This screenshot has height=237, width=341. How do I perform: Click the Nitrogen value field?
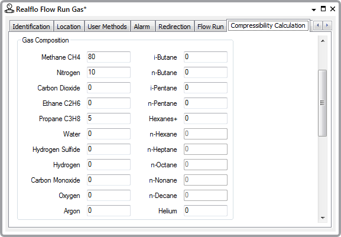tap(109, 73)
